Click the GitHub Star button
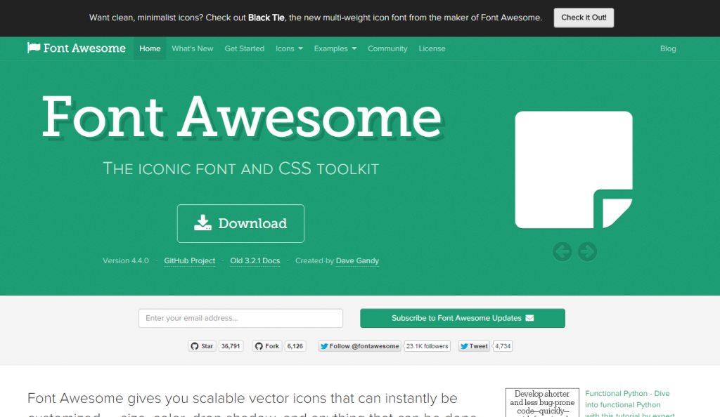This screenshot has height=417, width=720. [x=202, y=346]
